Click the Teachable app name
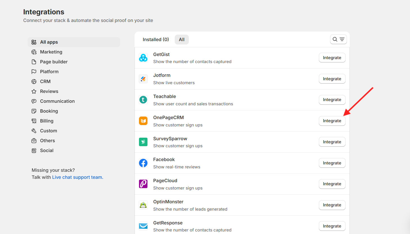Viewport: 410px width, 234px height. pos(165,97)
